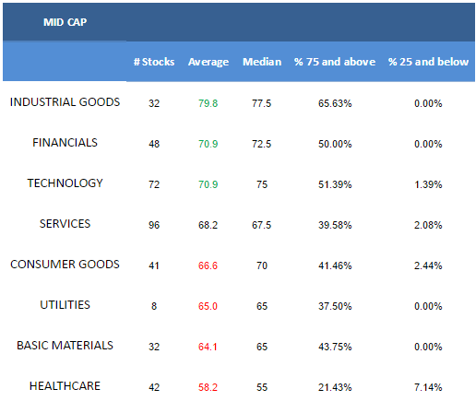Select the BASIC MATERIALS row label
This screenshot has height=401, width=476.
(65, 346)
